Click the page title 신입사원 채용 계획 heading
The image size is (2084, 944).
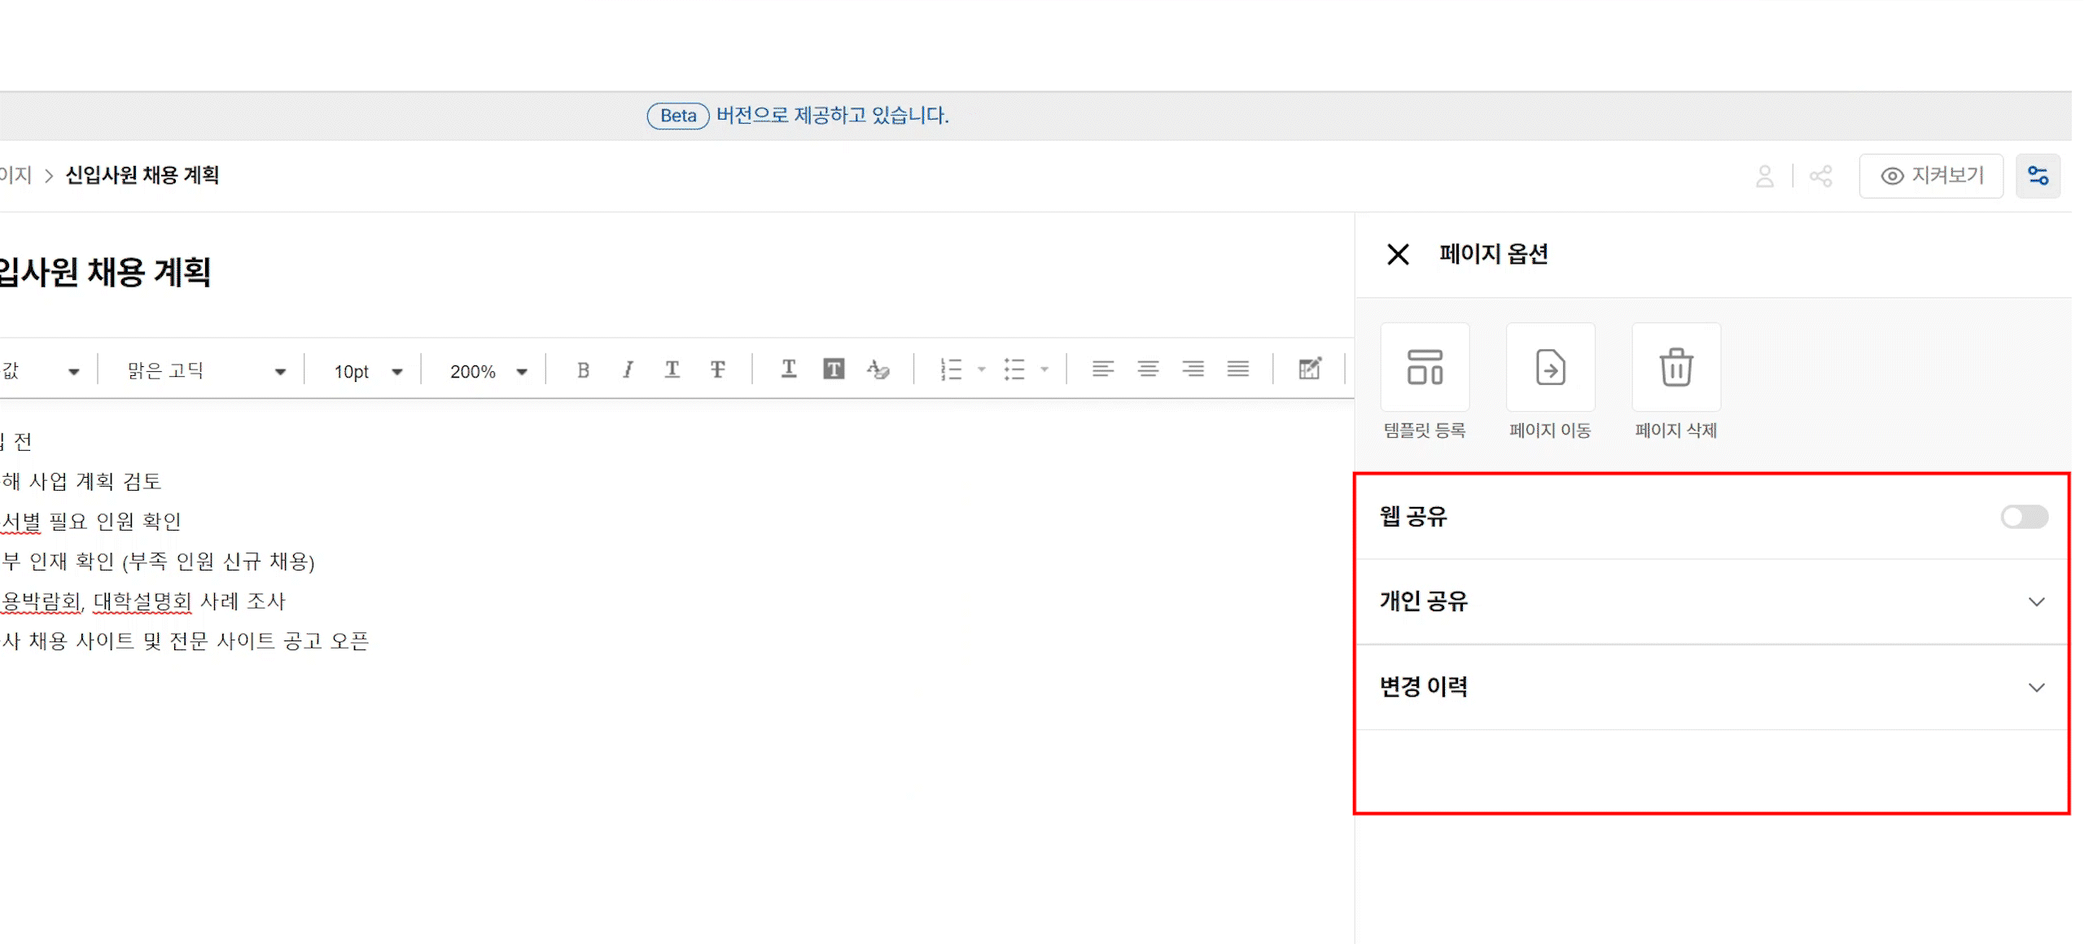106,272
